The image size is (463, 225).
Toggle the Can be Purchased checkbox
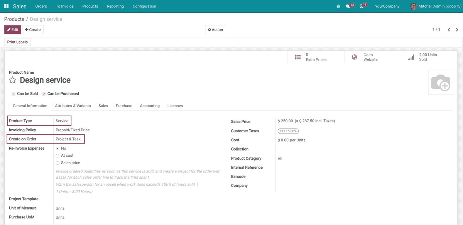point(44,94)
